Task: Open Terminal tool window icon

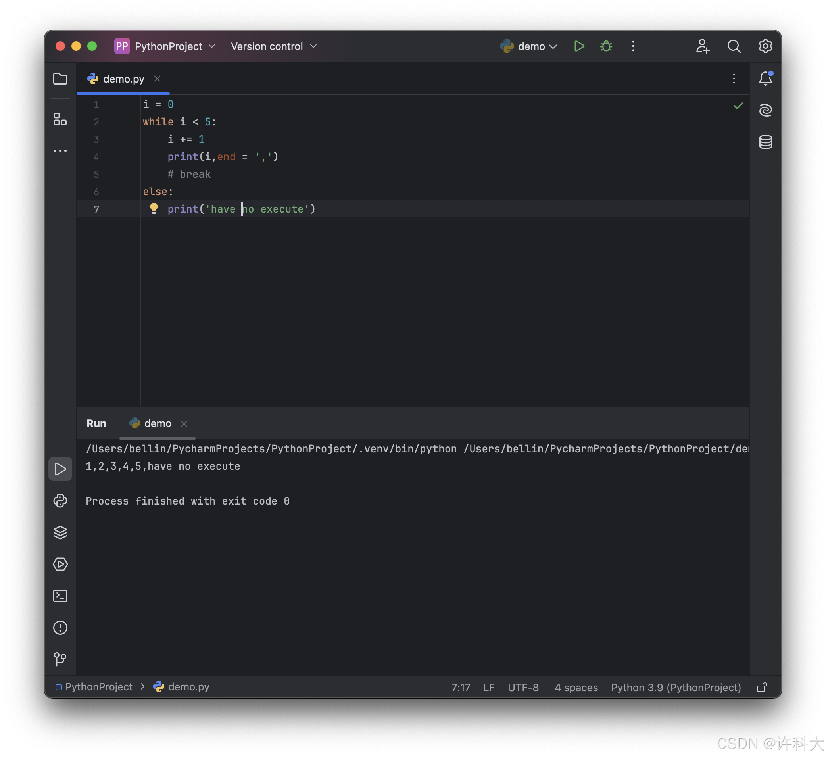Action: pyautogui.click(x=60, y=596)
